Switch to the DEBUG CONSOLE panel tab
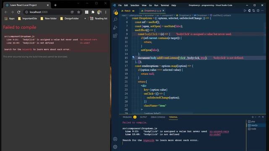This screenshot has height=151, width=269. coord(158,117)
